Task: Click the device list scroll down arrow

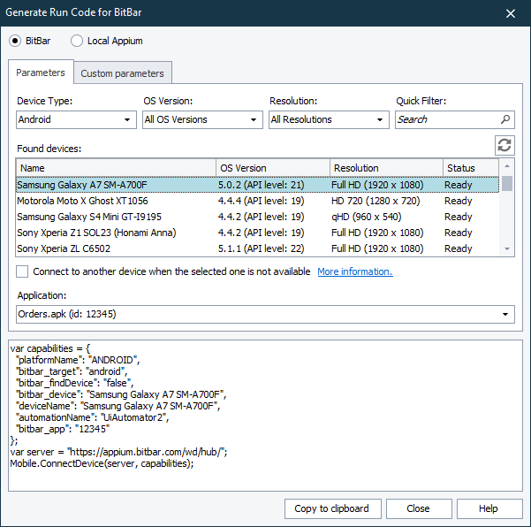Action: click(x=507, y=248)
